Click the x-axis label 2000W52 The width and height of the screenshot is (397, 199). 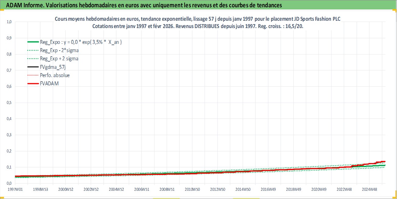(66, 189)
